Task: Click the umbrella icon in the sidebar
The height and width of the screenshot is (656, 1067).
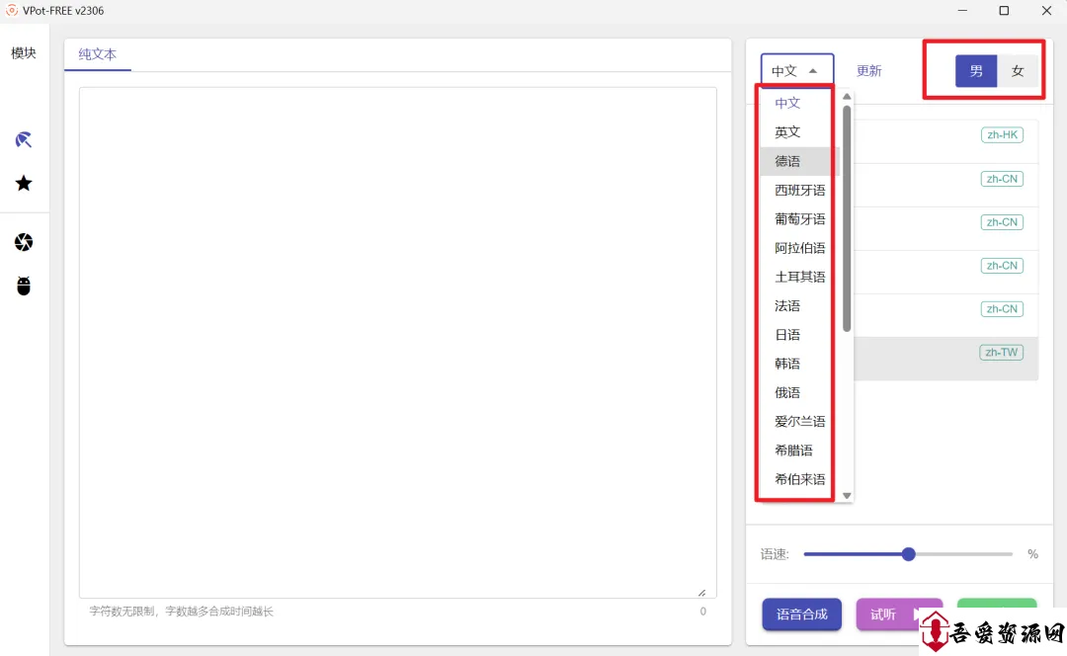Action: [x=24, y=139]
